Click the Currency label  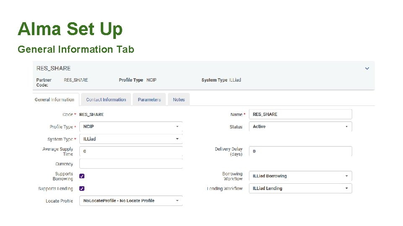[64, 164]
